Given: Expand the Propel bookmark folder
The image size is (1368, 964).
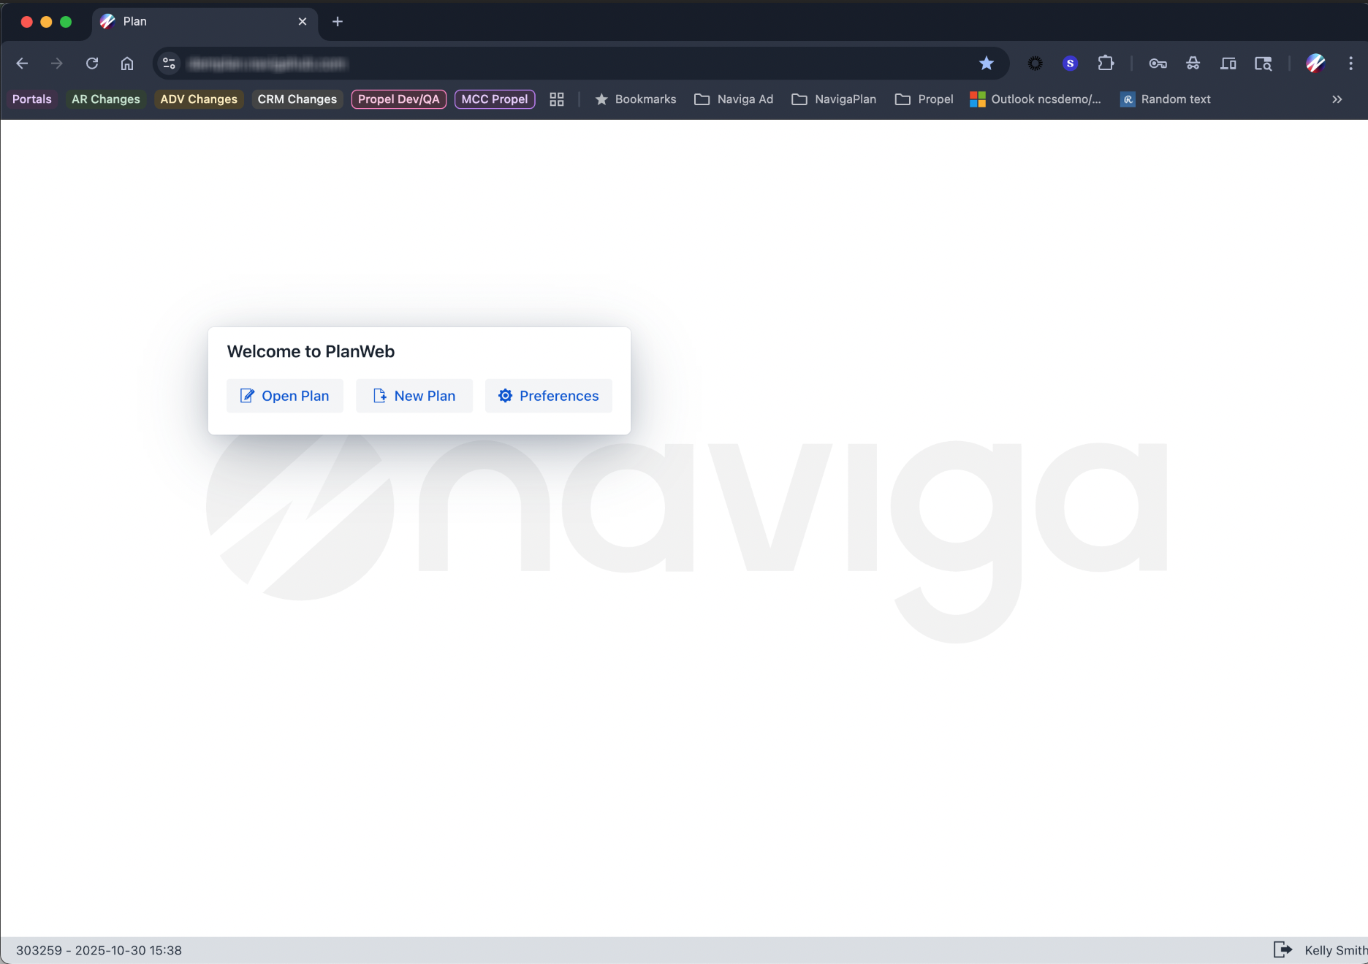Looking at the screenshot, I should point(924,99).
